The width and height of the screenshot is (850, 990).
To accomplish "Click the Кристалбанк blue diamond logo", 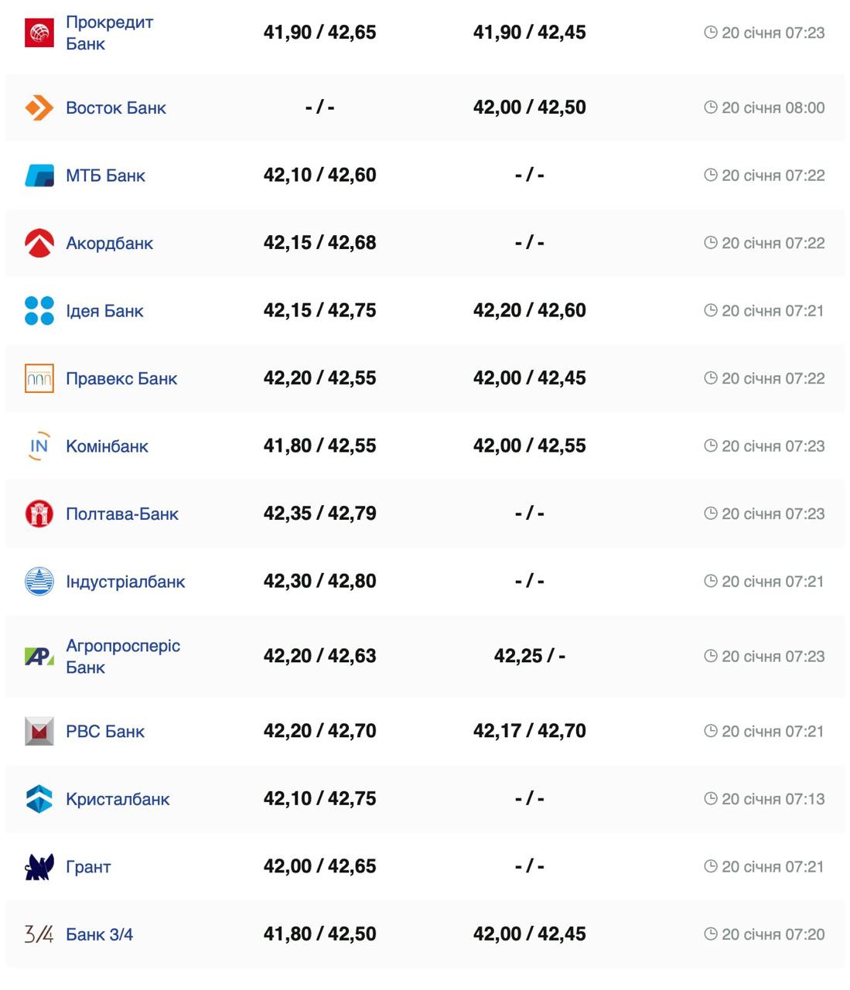I will (x=39, y=799).
